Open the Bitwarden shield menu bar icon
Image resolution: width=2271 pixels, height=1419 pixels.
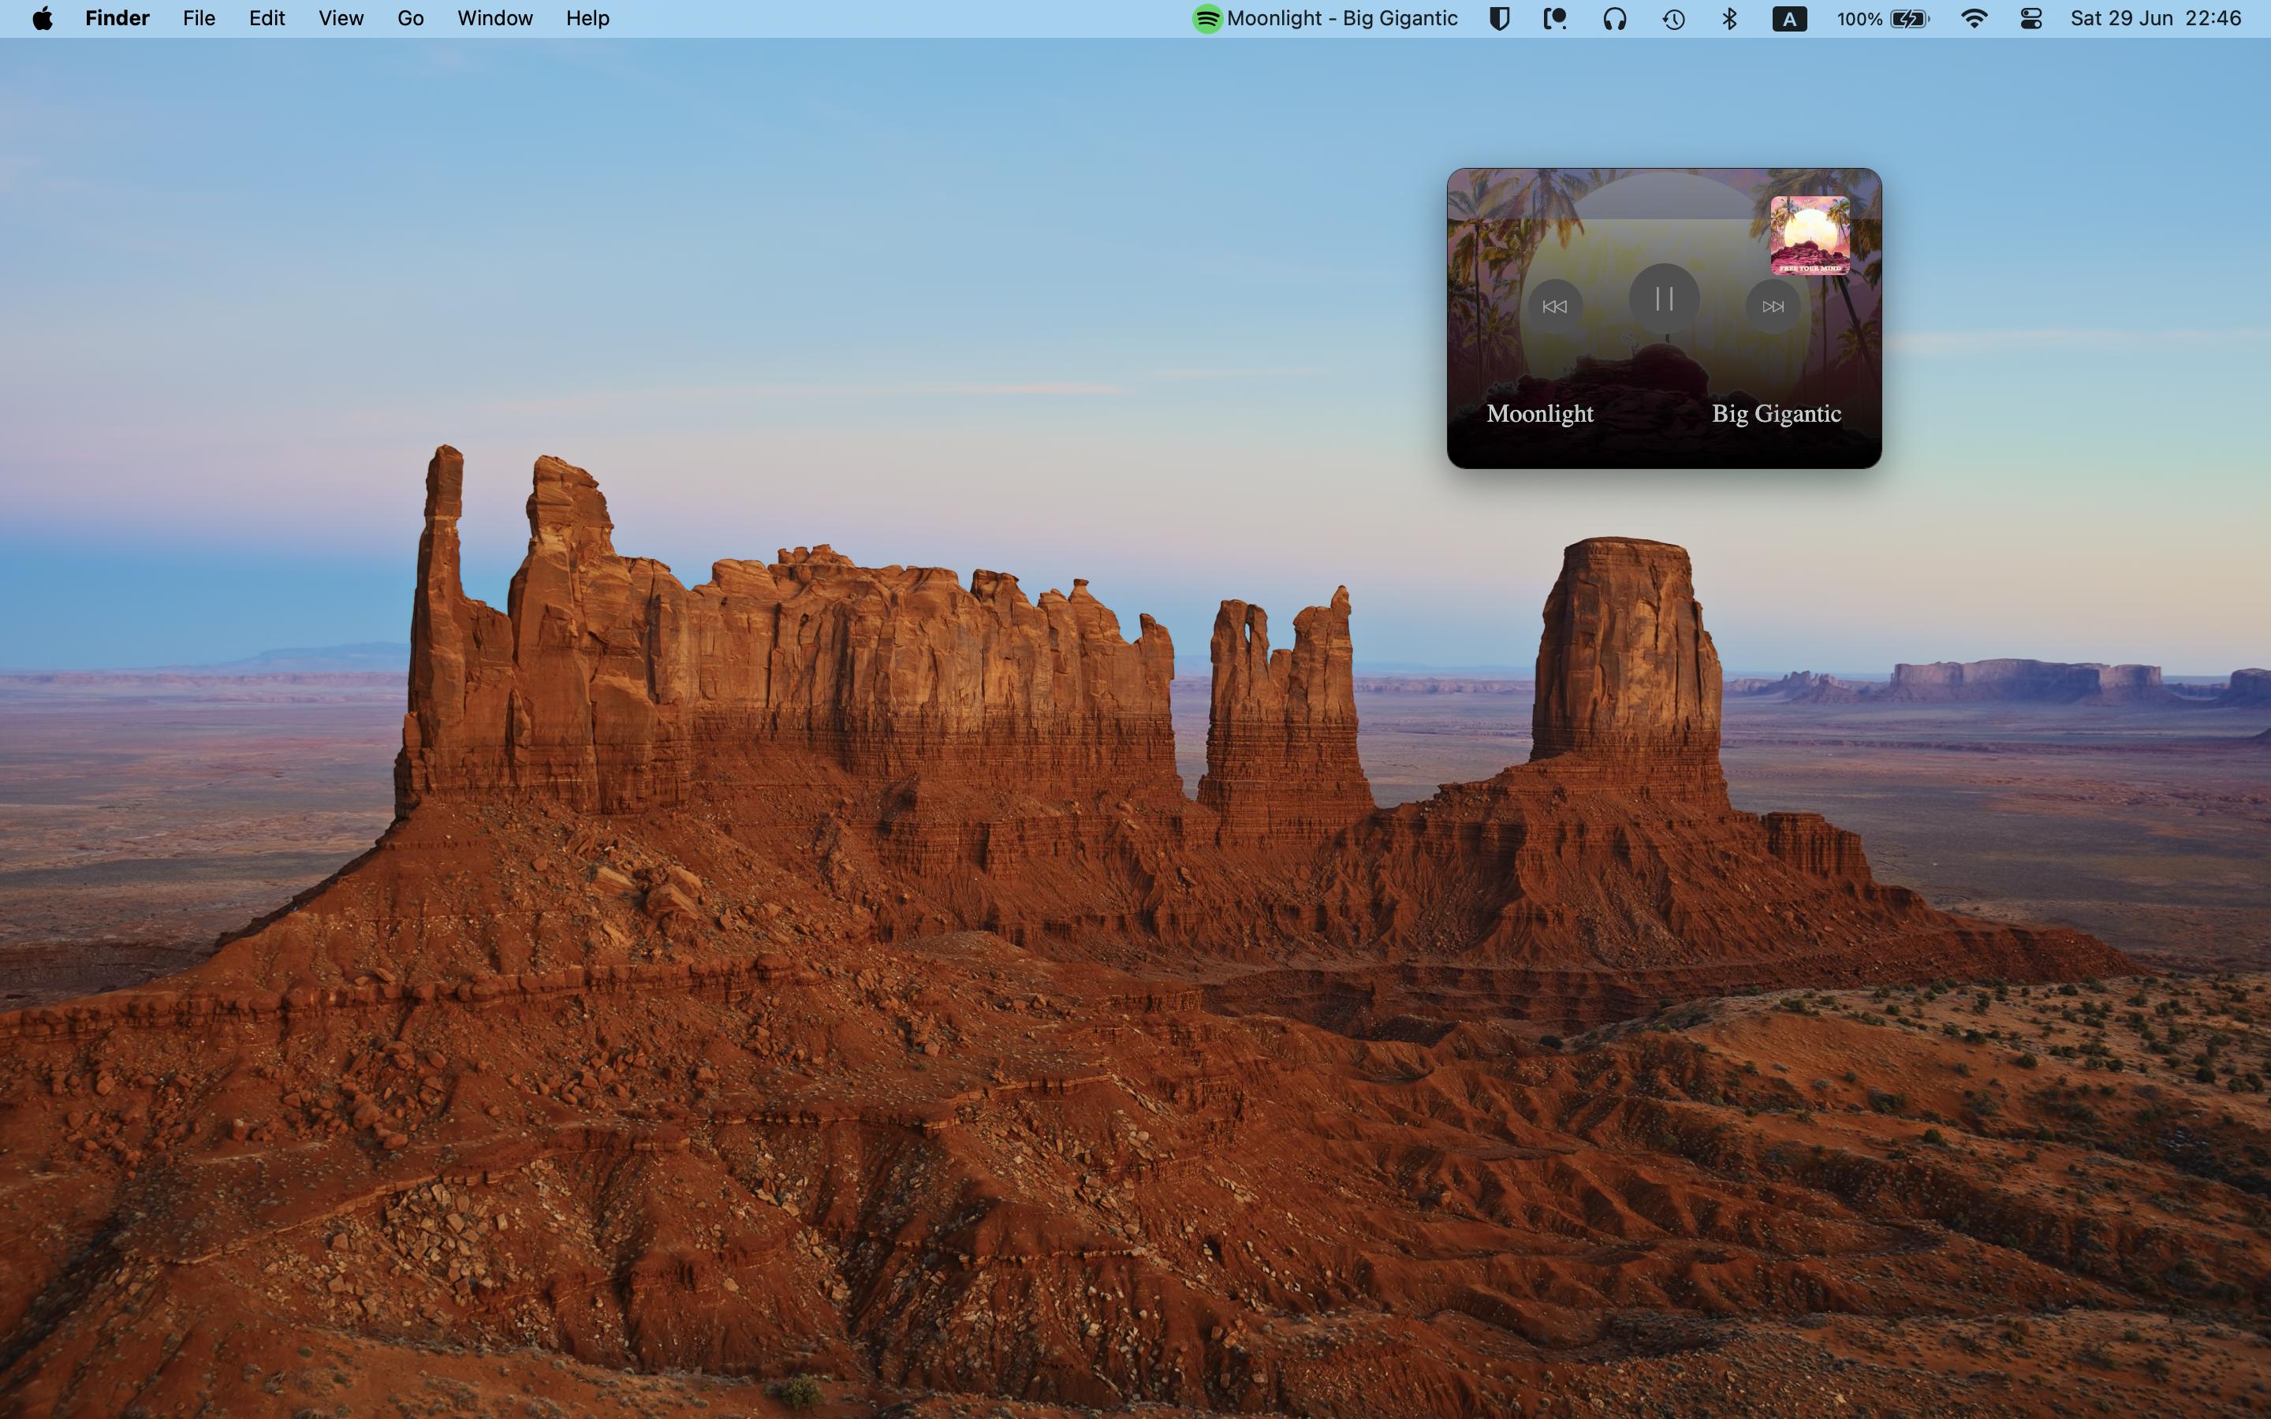(x=1499, y=19)
